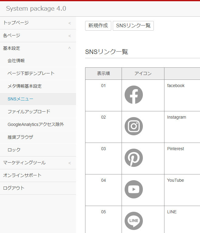Click the LINE icon in row 05

point(133,221)
